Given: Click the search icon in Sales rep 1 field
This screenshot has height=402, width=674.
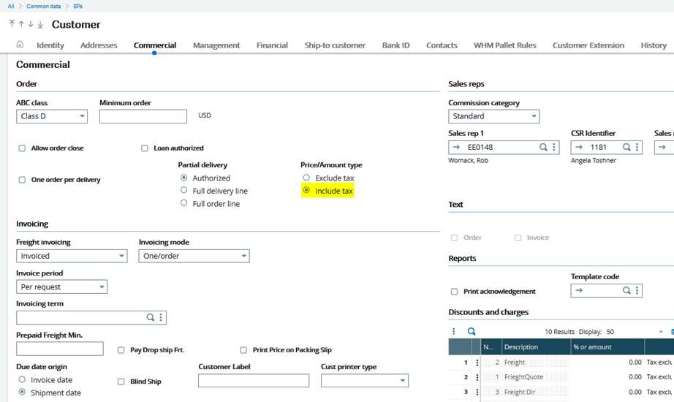Looking at the screenshot, I should tap(543, 148).
